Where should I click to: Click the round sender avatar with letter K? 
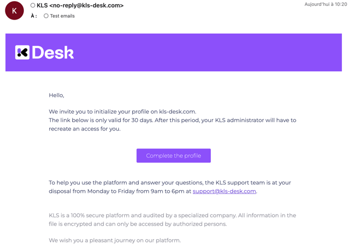coord(14,11)
